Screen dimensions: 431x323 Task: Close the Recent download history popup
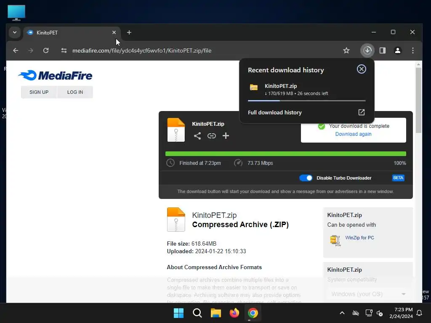[x=361, y=69]
